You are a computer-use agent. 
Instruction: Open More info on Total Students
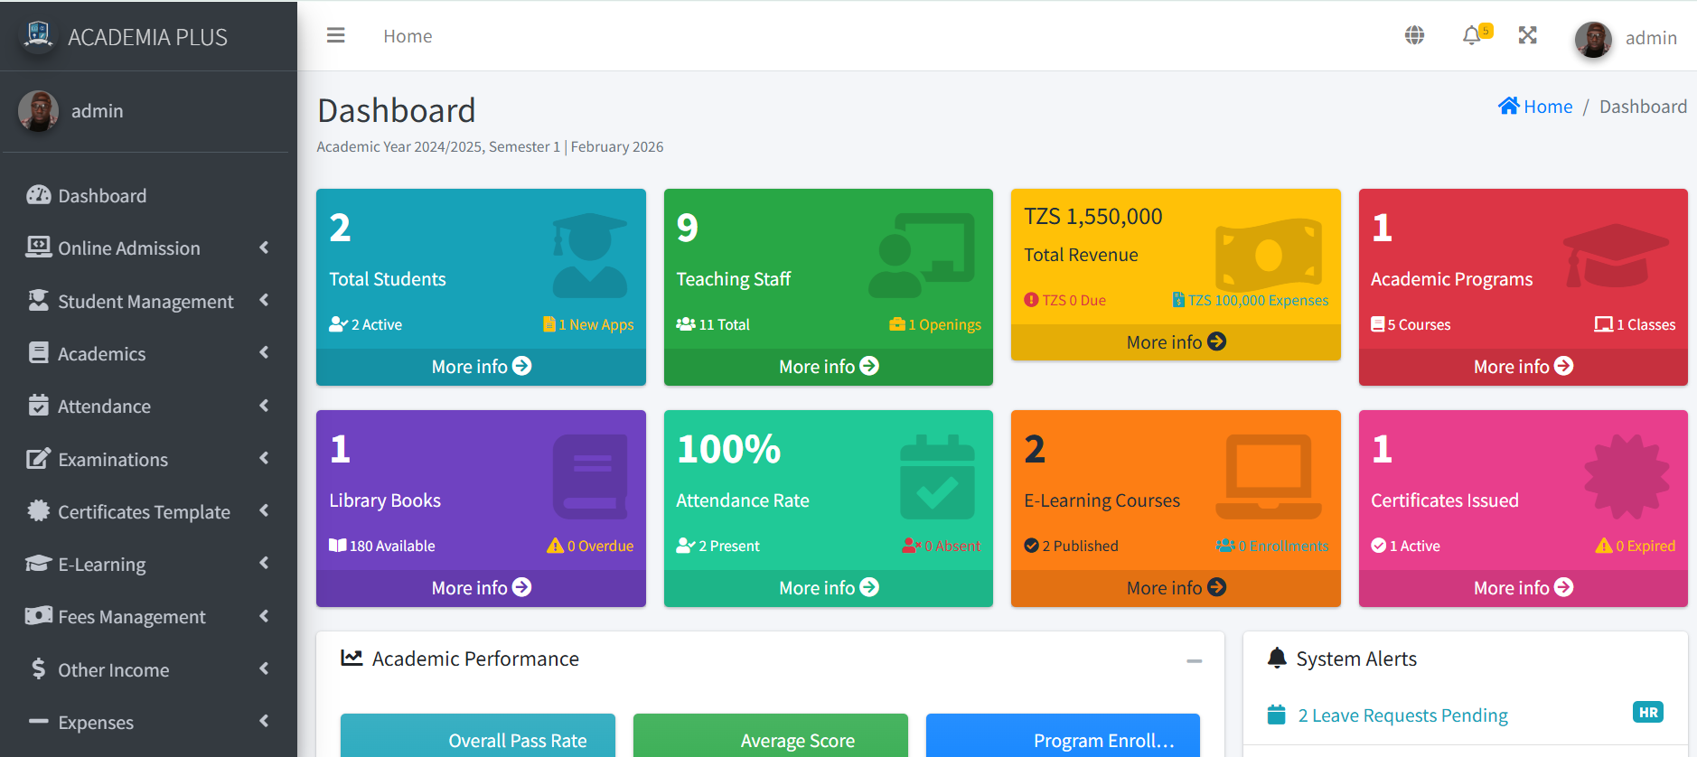[x=481, y=367]
